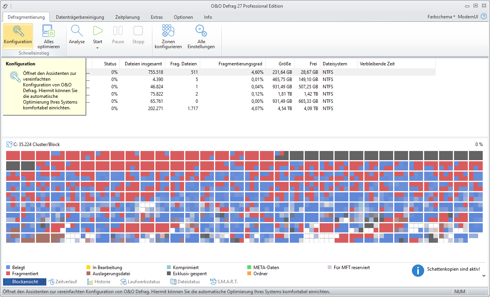Click the Für MFT reserviert swatch

(330, 268)
